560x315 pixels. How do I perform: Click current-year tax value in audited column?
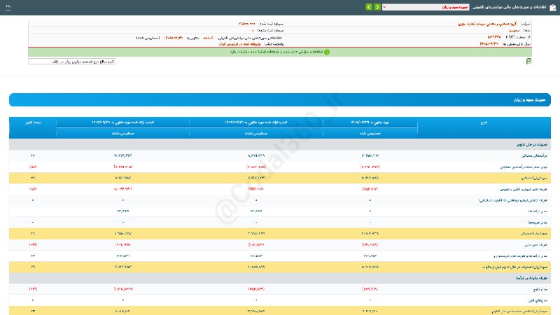(x=370, y=289)
